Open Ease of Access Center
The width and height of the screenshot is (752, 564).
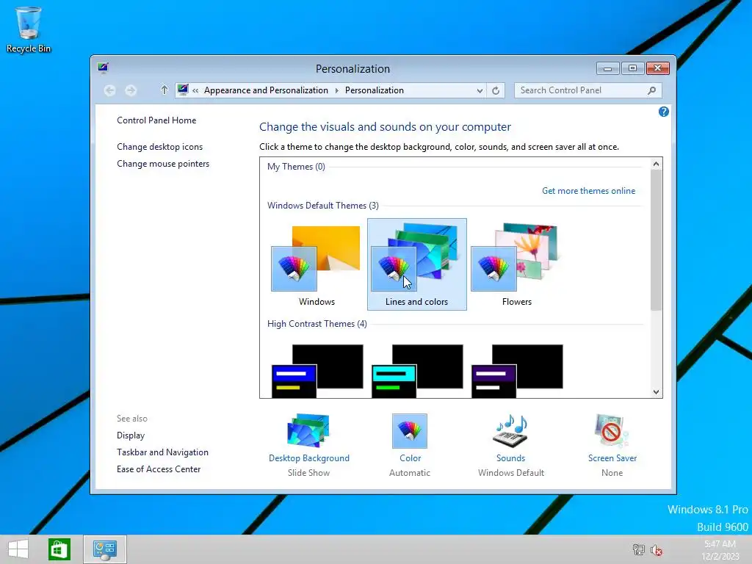(x=159, y=469)
